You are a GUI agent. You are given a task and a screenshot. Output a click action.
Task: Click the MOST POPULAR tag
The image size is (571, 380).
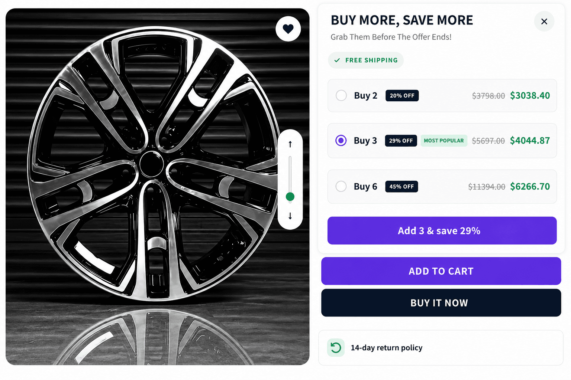point(444,141)
